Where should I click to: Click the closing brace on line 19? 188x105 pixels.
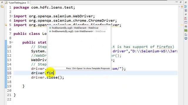pyautogui.click(x=23, y=86)
